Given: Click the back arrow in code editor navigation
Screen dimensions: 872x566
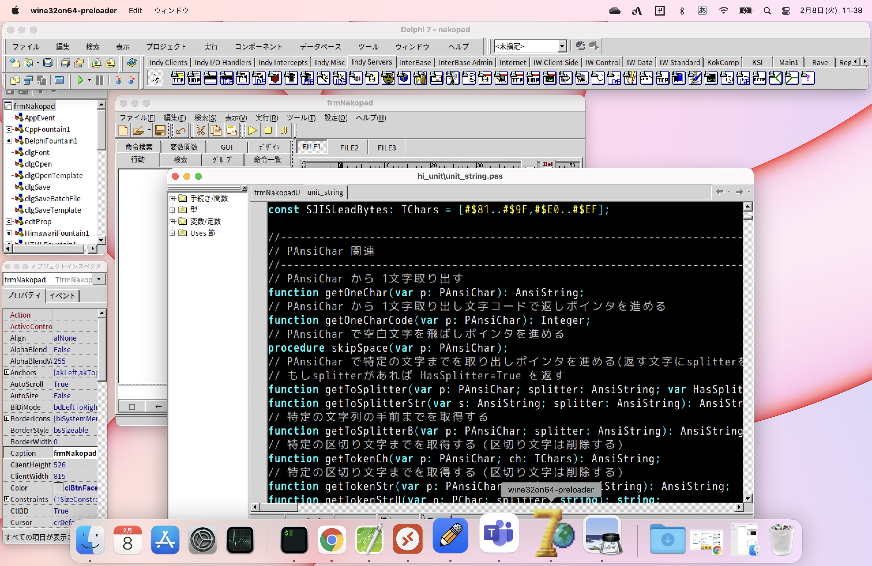Looking at the screenshot, I should 719,191.
